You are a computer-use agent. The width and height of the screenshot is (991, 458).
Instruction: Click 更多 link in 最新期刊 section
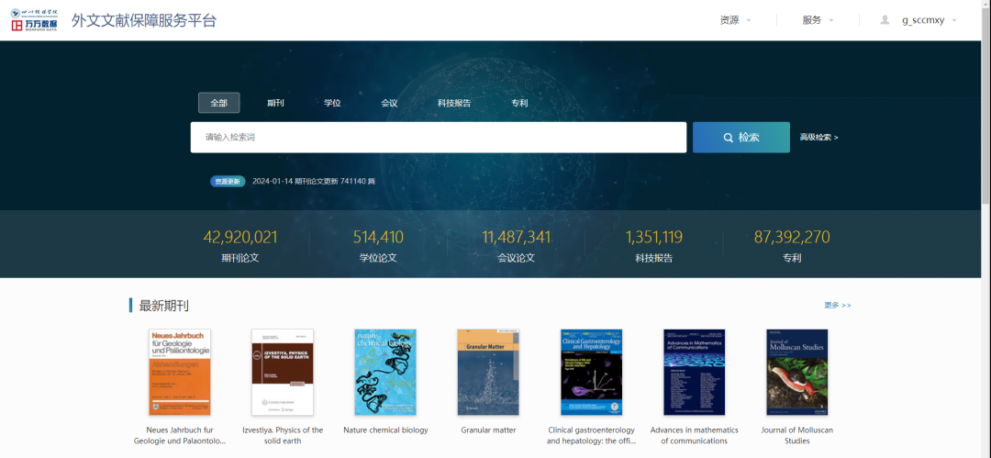coord(837,305)
